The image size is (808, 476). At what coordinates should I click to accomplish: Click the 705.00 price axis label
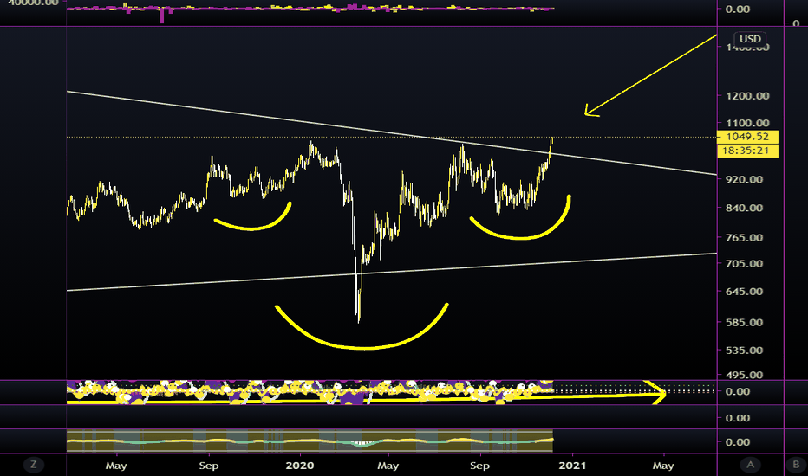click(744, 263)
